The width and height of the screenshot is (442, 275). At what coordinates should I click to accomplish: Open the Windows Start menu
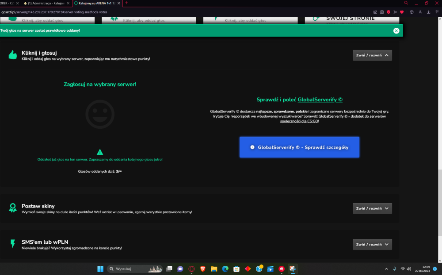[100, 269]
